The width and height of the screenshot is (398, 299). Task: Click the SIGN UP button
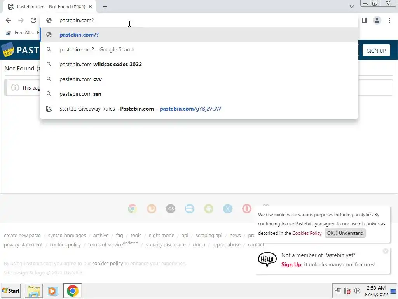(x=376, y=51)
